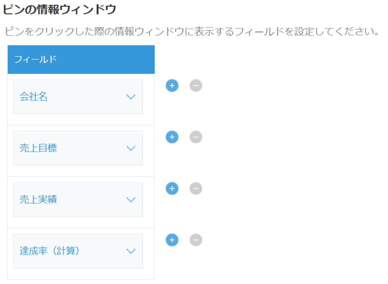Click the chevron arrow in 売上目標 selector

(x=130, y=149)
